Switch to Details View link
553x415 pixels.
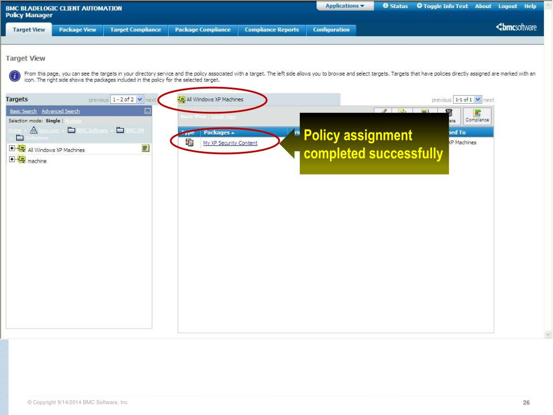pyautogui.click(x=224, y=117)
